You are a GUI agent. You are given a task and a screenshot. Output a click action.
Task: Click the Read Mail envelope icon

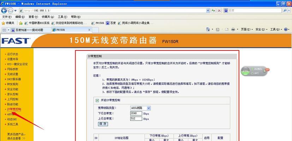[227, 29]
